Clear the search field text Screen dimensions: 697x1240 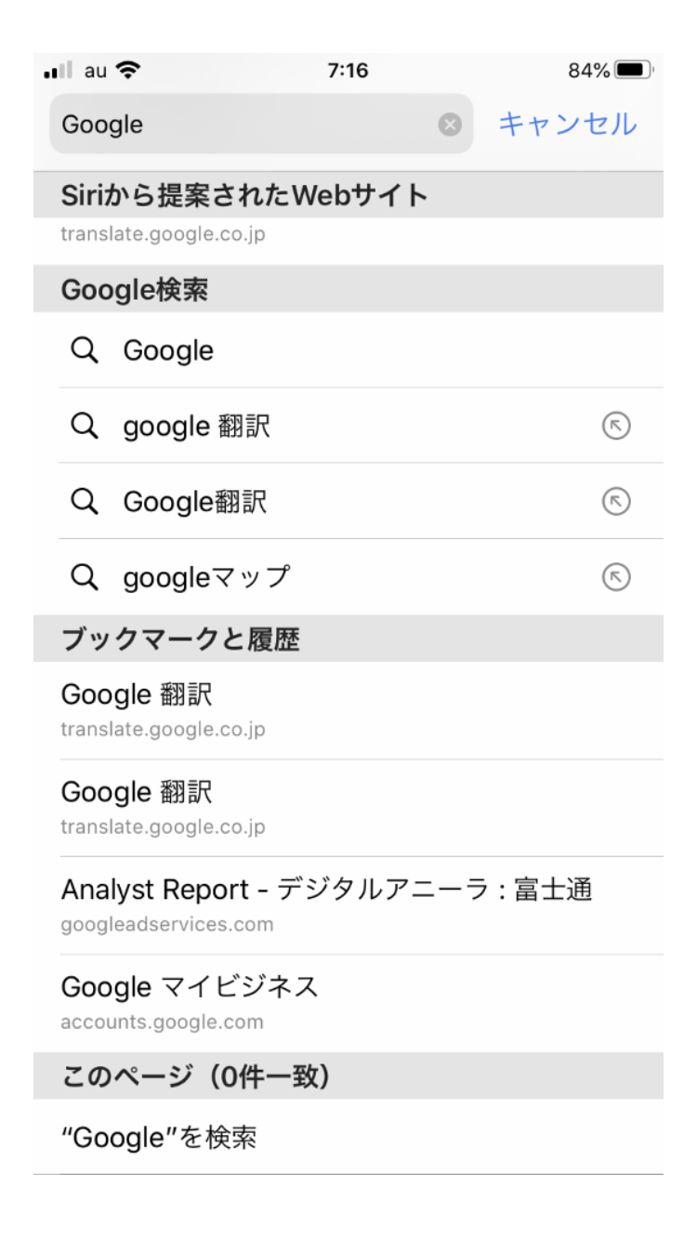pyautogui.click(x=450, y=125)
